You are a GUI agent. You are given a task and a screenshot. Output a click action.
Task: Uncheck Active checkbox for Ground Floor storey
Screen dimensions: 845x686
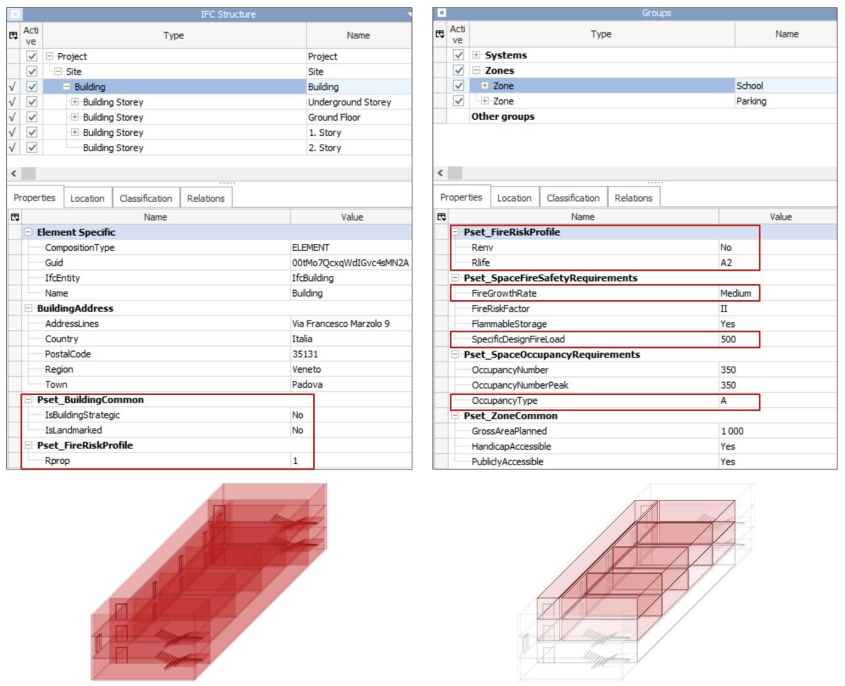(32, 117)
